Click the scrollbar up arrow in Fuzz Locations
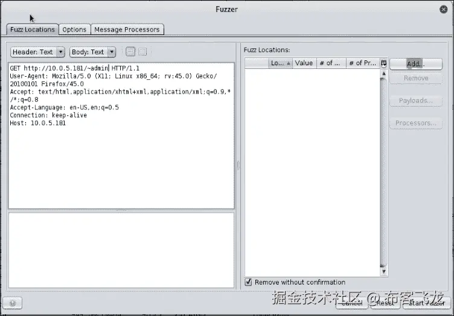Image resolution: width=454 pixels, height=316 pixels. 383,73
